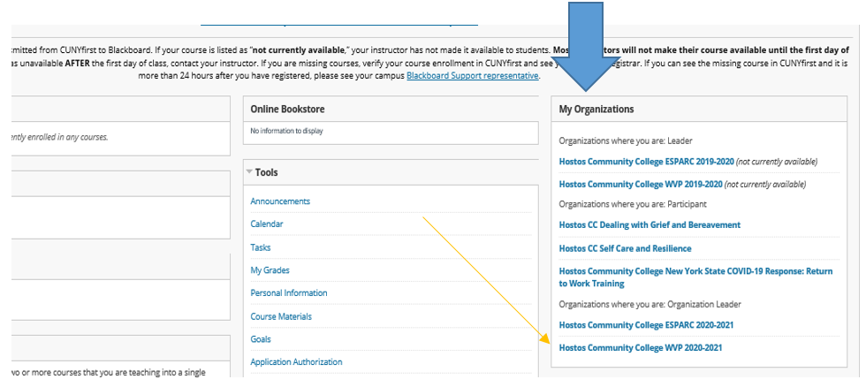Open My Grades
Image resolution: width=866 pixels, height=387 pixels.
pyautogui.click(x=270, y=270)
